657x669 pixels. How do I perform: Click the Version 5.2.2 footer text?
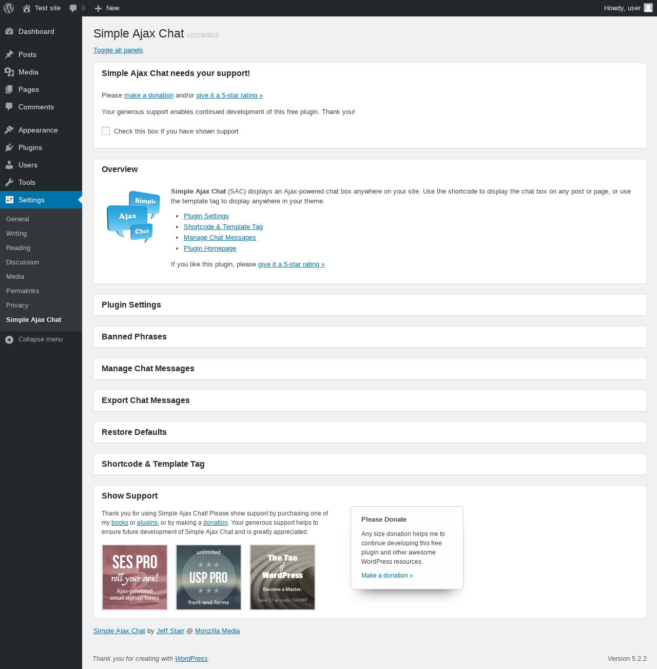tap(627, 658)
